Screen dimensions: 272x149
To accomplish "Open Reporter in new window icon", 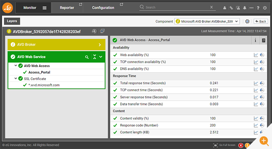I will (x=81, y=4).
